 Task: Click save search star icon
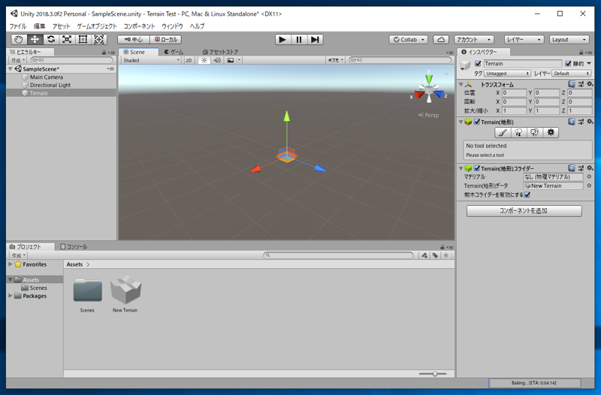[x=445, y=255]
